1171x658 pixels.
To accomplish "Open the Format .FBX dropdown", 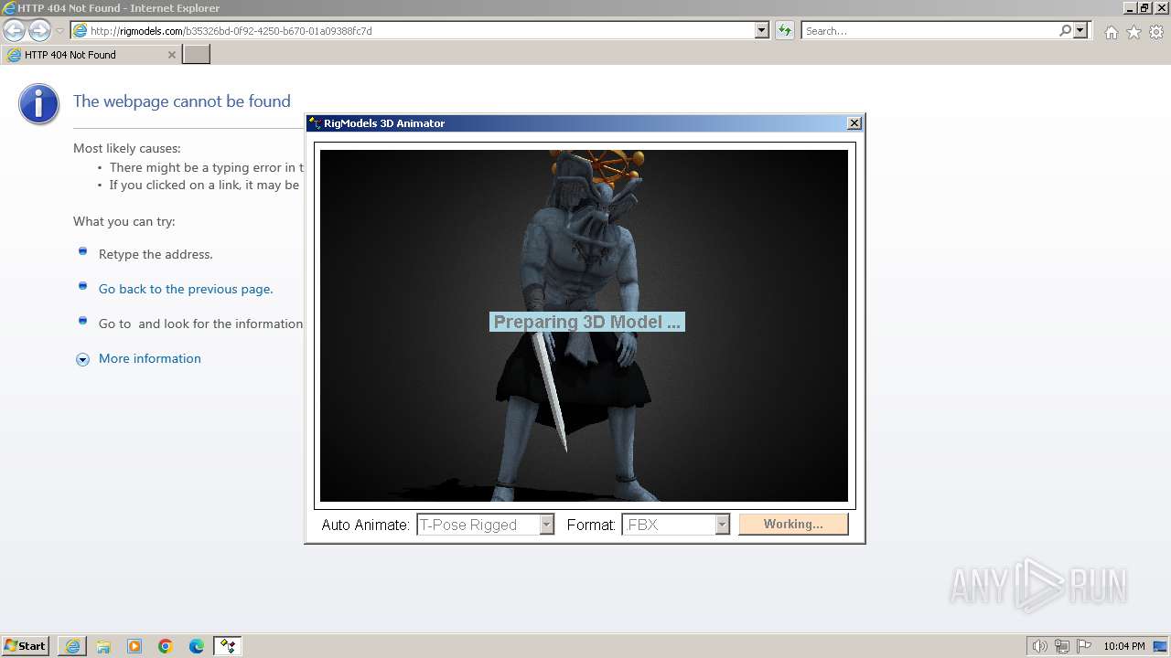I will [x=676, y=525].
